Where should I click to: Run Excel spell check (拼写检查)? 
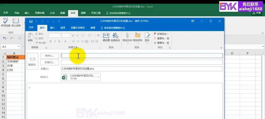6,22
